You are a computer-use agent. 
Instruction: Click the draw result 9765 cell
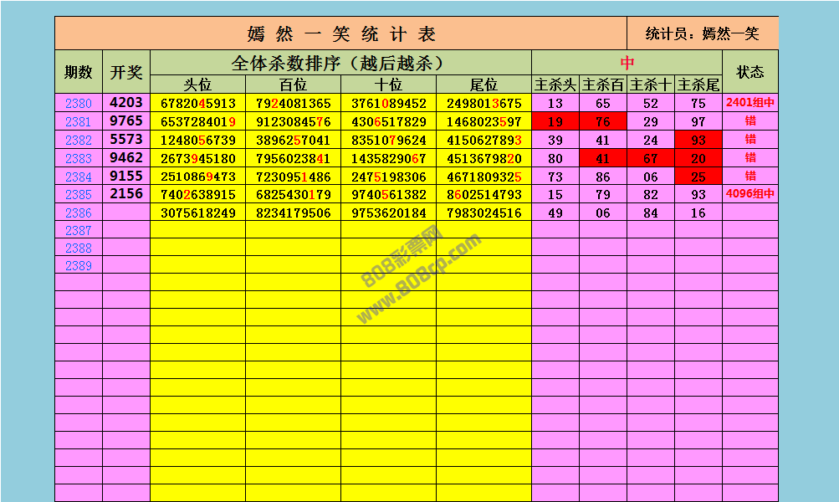(x=126, y=121)
